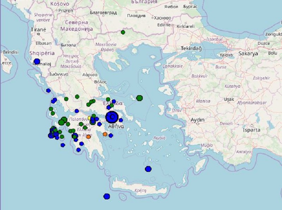Click the green marker in southern Bulgaria
This screenshot has height=210, width=282.
point(123,32)
